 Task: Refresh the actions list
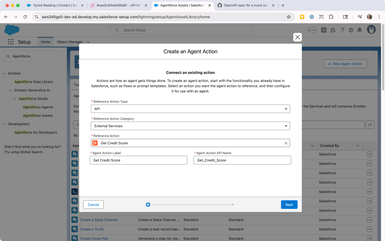370,125
